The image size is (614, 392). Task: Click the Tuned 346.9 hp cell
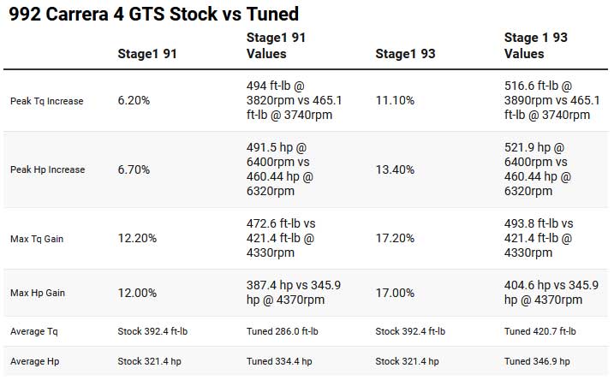pos(537,361)
